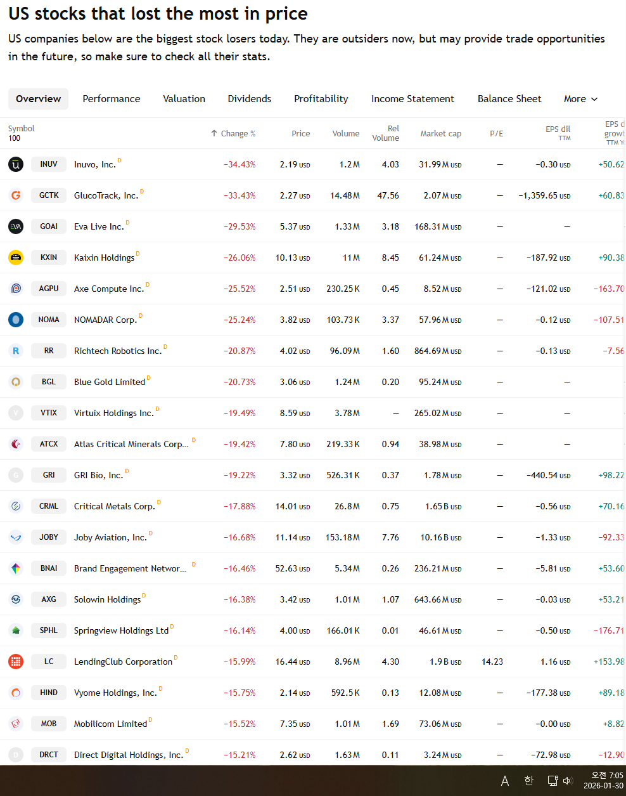Expand the More tabs dropdown
This screenshot has width=626, height=796.
coord(581,99)
